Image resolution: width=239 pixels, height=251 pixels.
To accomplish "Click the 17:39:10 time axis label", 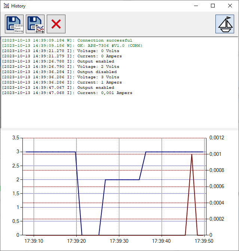I will (34, 241).
